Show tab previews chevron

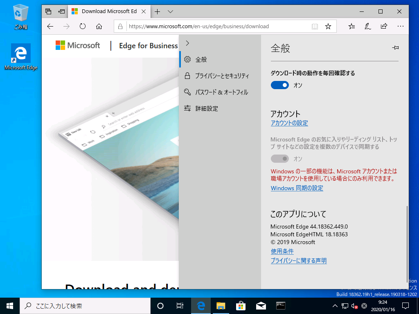pos(171,11)
